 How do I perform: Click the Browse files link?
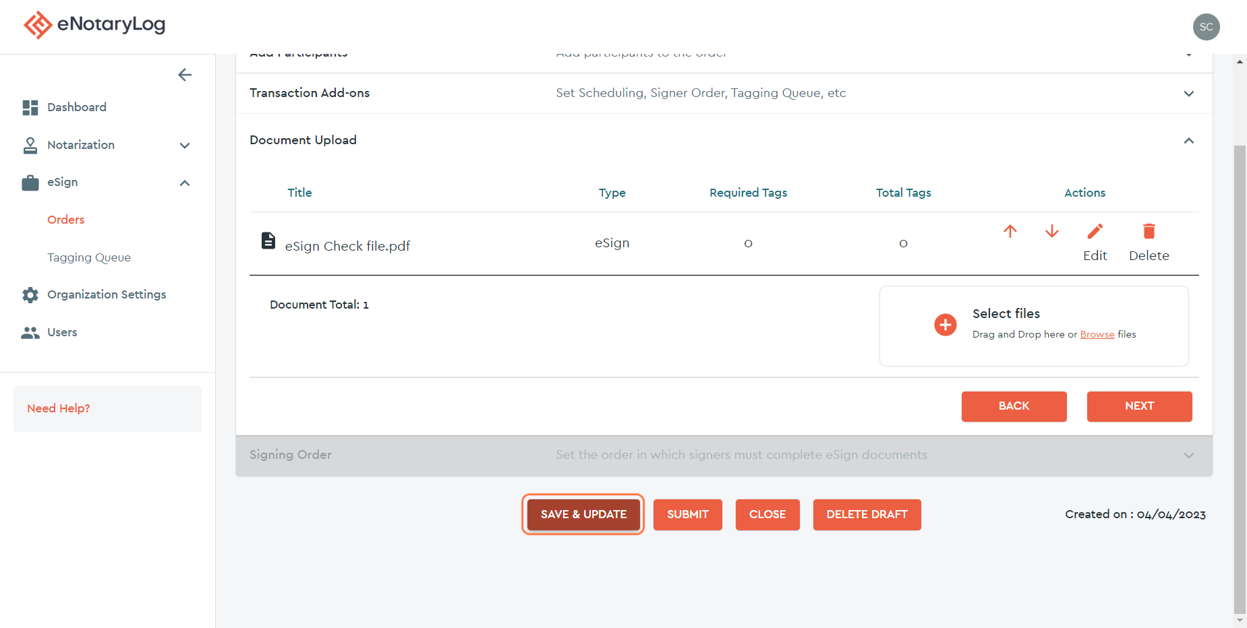pyautogui.click(x=1097, y=334)
